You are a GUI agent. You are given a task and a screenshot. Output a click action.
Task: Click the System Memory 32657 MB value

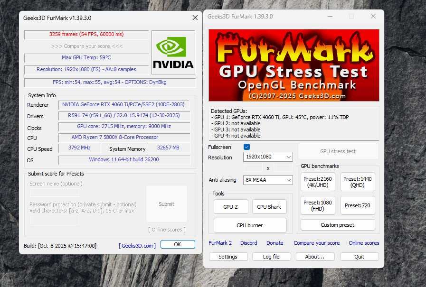pos(168,148)
